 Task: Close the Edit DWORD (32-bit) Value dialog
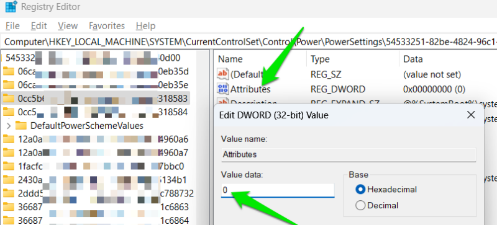click(471, 115)
